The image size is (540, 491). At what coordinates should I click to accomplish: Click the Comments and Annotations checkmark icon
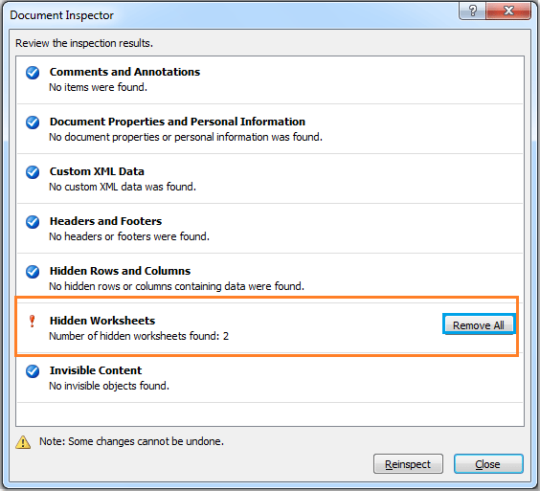33,73
